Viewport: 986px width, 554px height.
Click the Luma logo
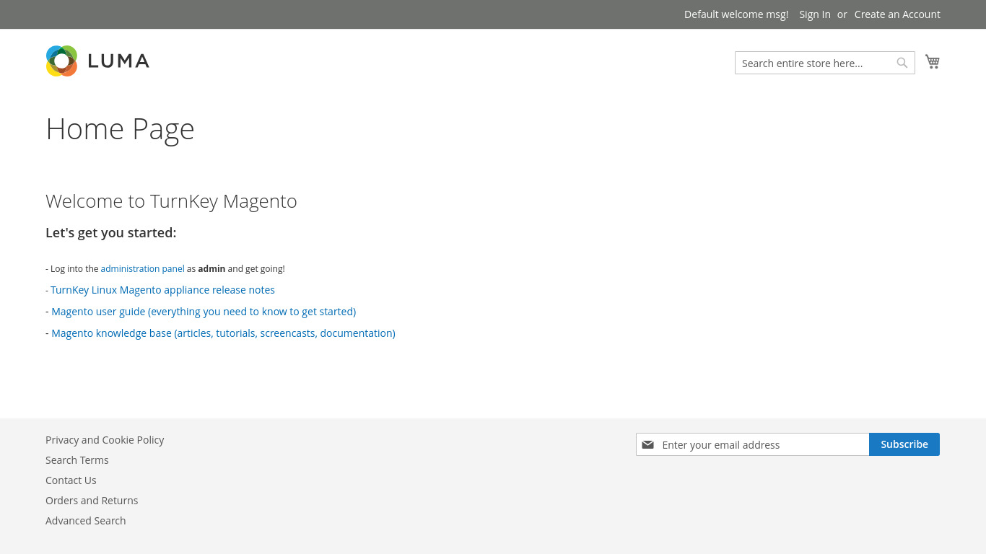pos(97,61)
